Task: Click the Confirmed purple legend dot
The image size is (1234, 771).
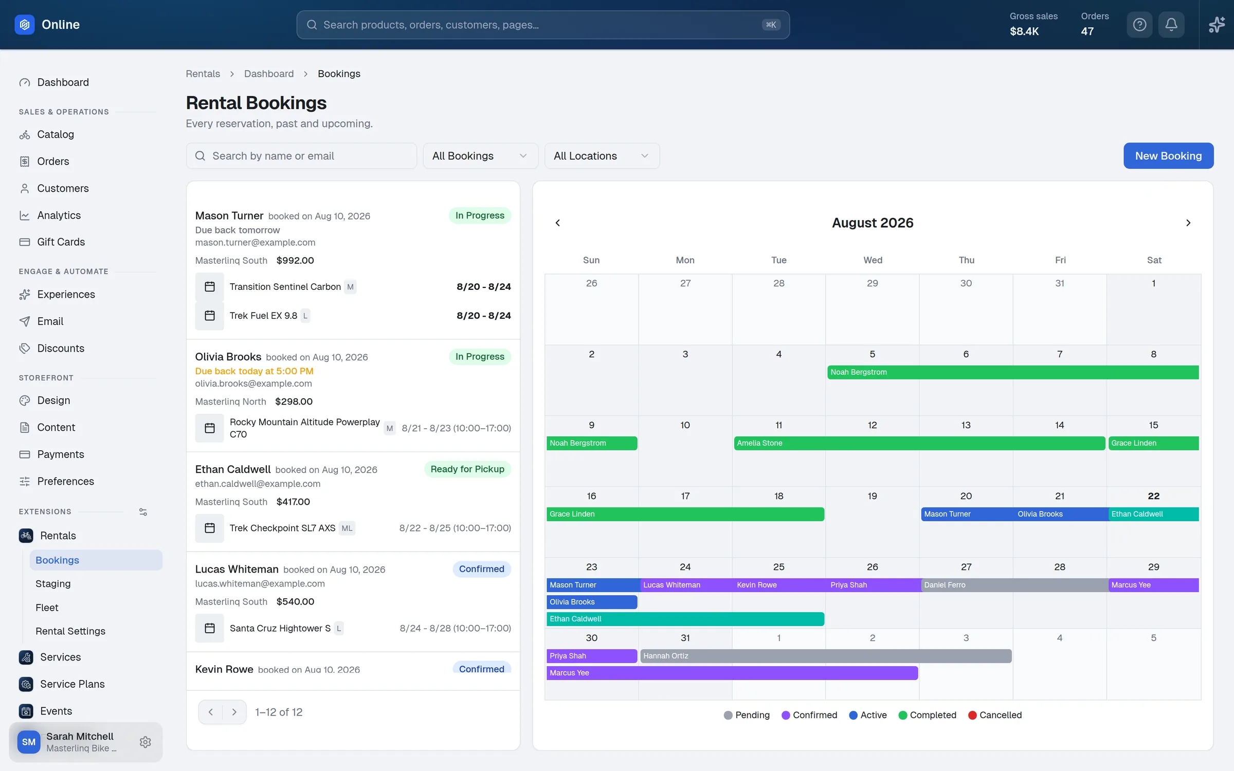Action: pyautogui.click(x=786, y=715)
